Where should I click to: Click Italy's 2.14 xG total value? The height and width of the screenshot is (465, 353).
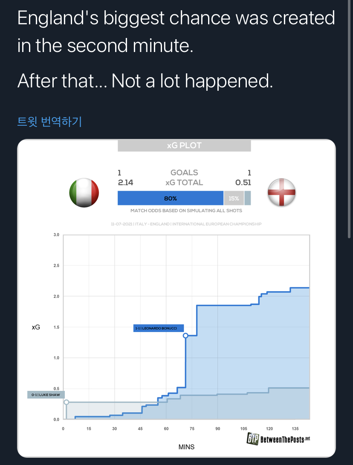125,182
